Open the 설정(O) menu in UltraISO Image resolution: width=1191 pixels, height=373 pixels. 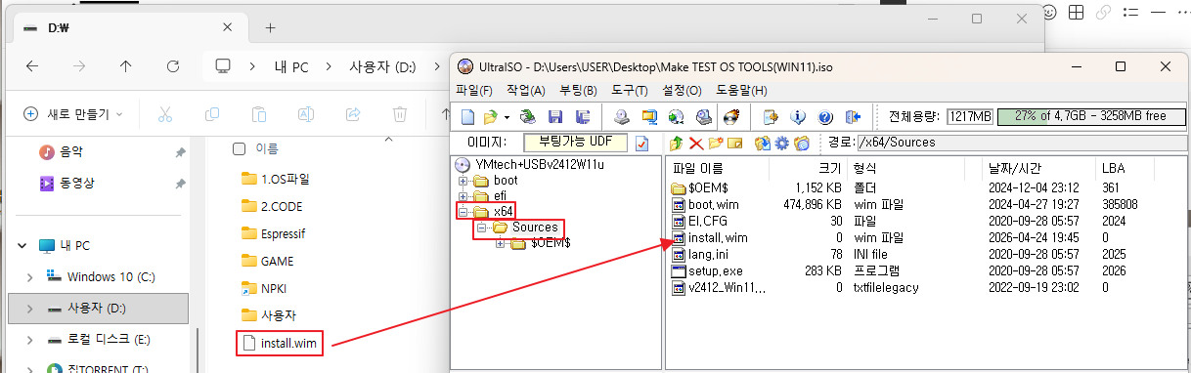pos(682,91)
